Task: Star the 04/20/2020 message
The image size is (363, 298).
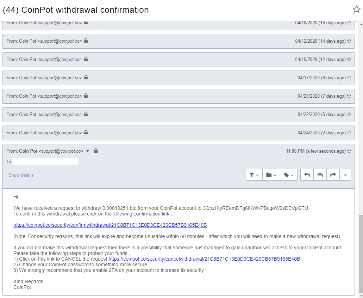Action: point(349,96)
